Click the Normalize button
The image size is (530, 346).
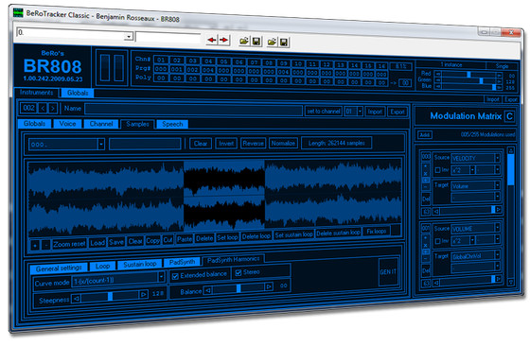[283, 143]
